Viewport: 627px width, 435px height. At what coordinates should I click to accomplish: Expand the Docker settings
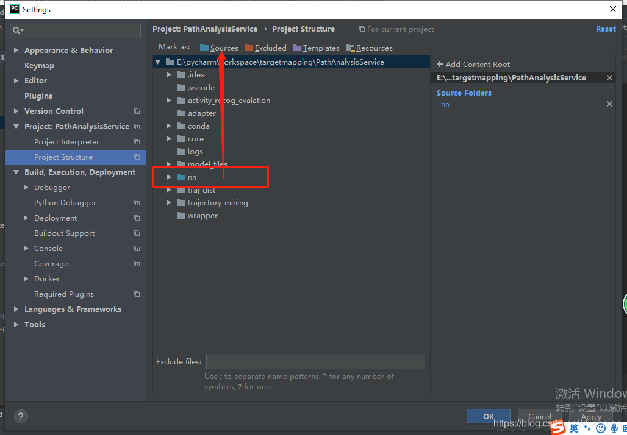coord(26,279)
